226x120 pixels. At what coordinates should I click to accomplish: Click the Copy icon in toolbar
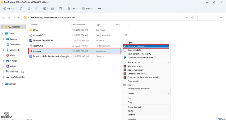click(x=29, y=9)
